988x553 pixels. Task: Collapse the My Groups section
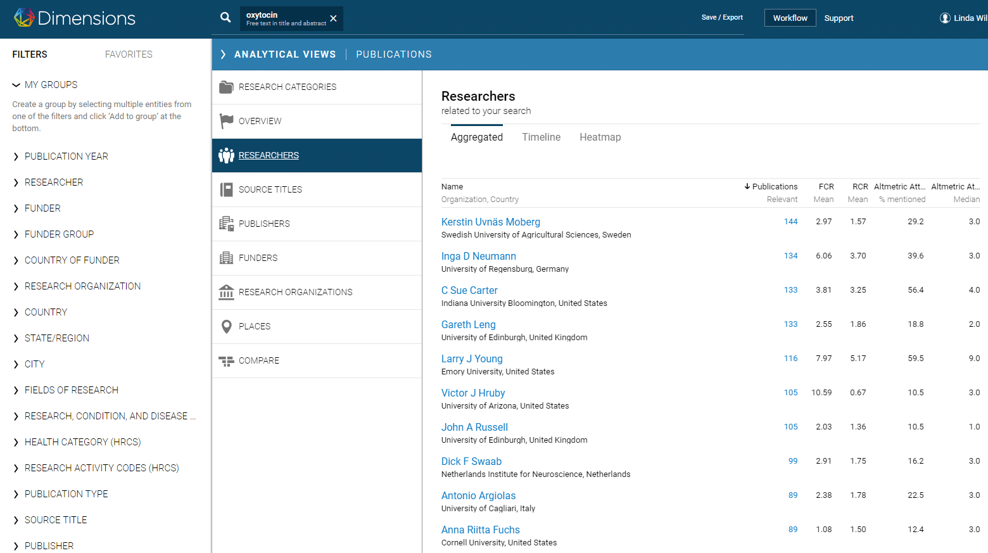point(16,85)
